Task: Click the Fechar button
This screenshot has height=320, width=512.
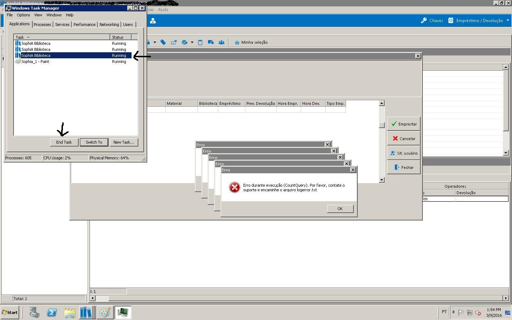Action: tap(404, 167)
